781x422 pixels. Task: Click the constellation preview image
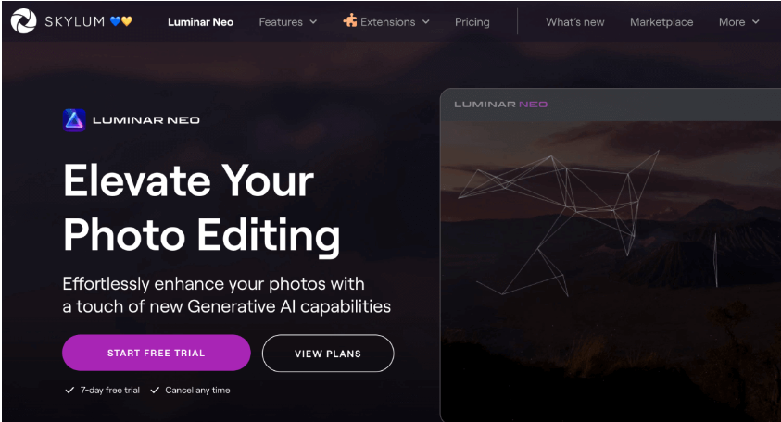pos(611,271)
